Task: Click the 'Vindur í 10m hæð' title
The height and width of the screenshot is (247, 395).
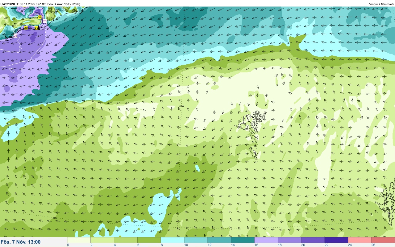Action: [381, 4]
